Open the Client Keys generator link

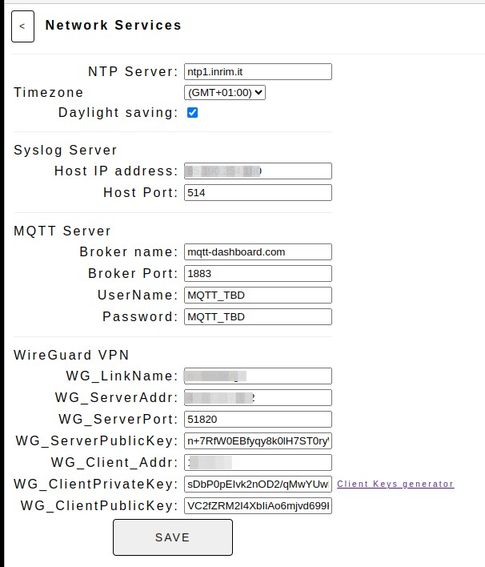(395, 484)
